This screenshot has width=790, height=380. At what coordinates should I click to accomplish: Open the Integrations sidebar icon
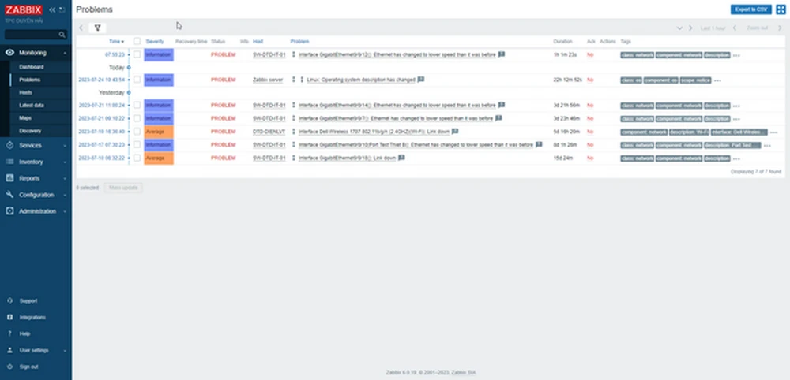[x=9, y=317]
